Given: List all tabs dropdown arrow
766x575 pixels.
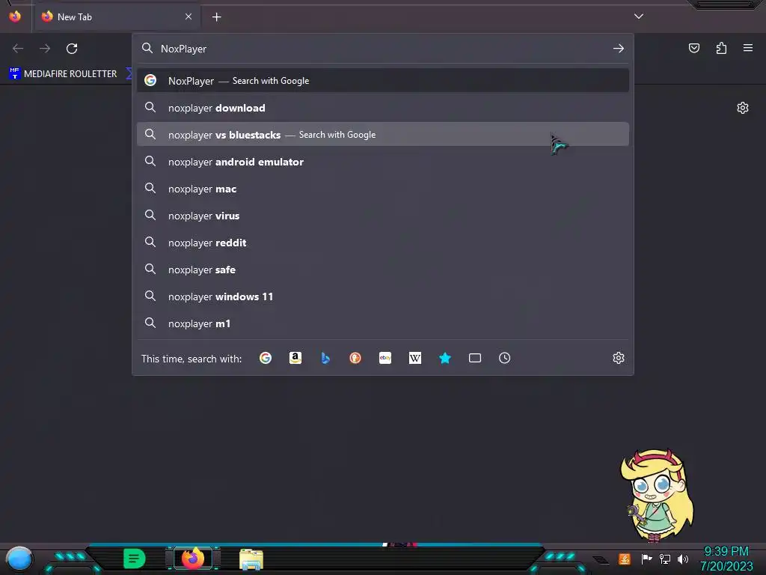Looking at the screenshot, I should pos(639,16).
